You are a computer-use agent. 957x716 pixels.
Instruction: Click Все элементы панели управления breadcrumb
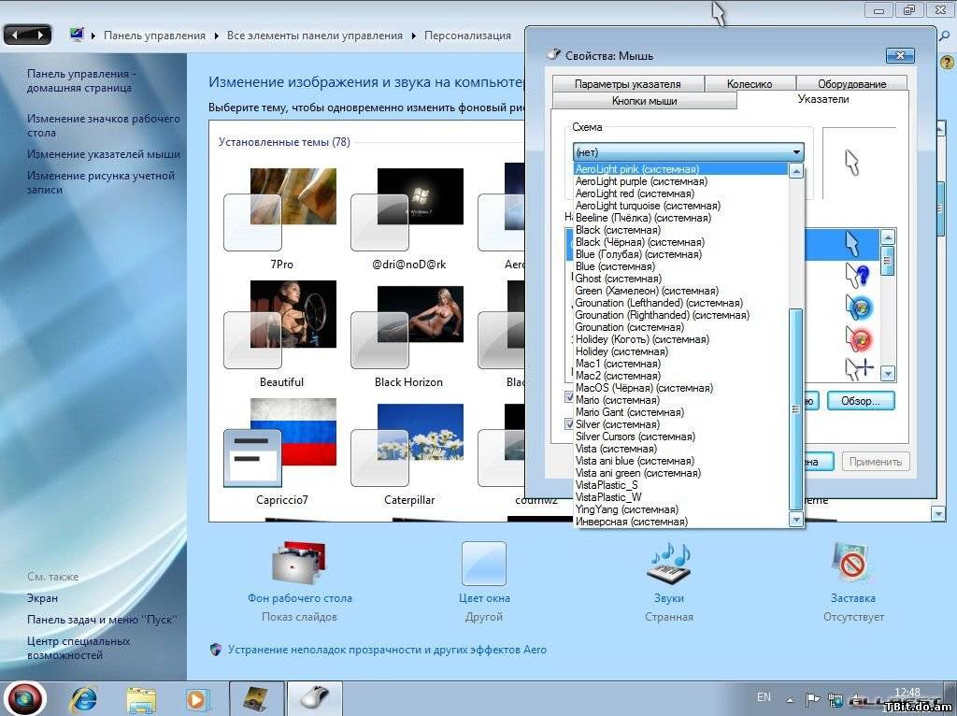(x=314, y=36)
